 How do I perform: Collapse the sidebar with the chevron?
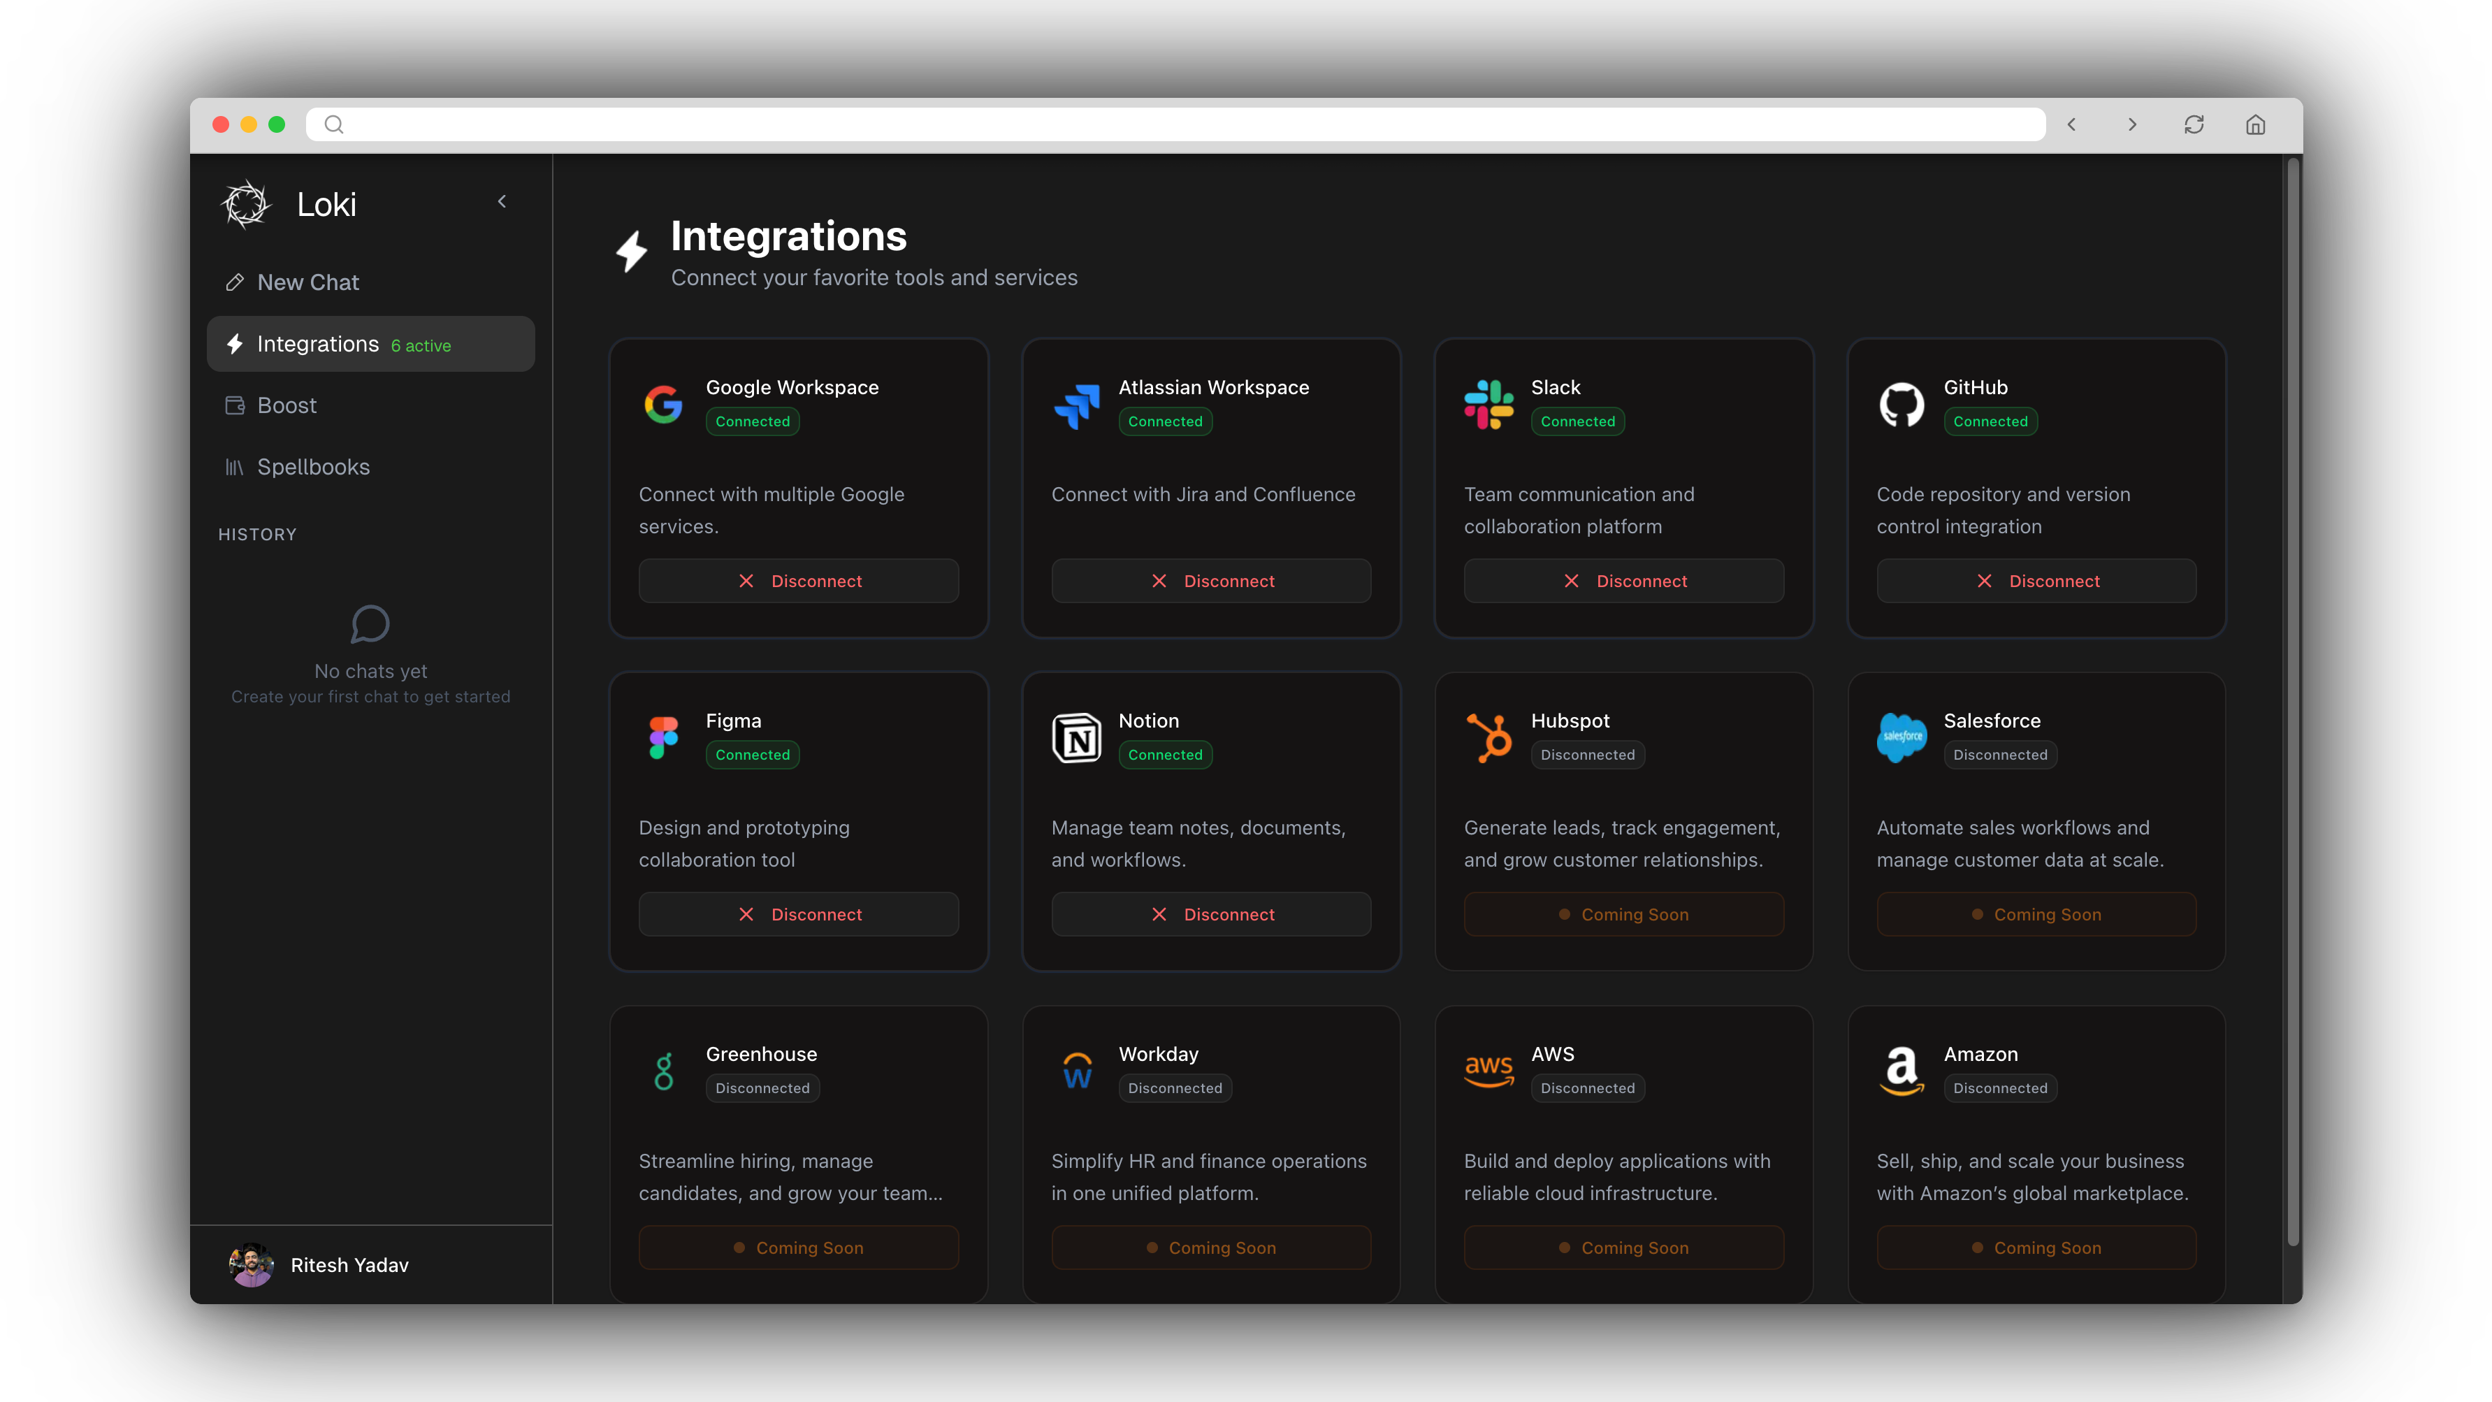(502, 201)
